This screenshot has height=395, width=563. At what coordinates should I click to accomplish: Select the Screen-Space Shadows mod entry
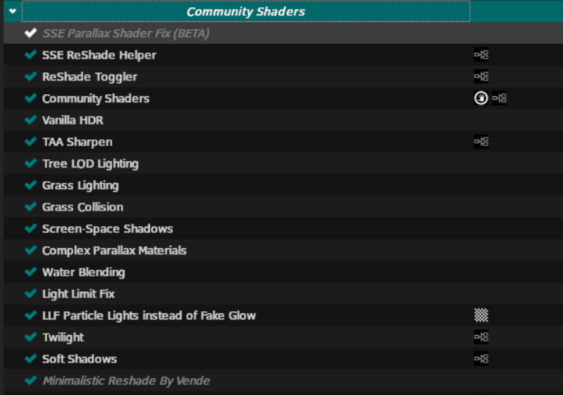click(107, 229)
